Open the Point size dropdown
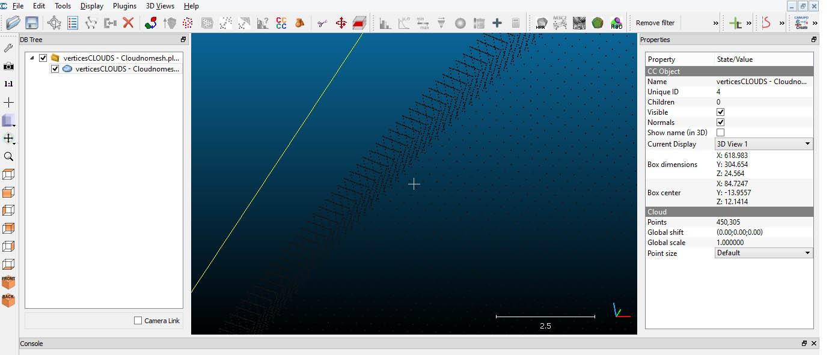835x355 pixels. [763, 253]
